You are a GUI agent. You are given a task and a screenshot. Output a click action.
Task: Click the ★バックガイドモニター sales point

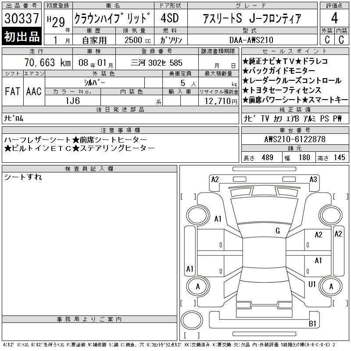click(x=279, y=71)
